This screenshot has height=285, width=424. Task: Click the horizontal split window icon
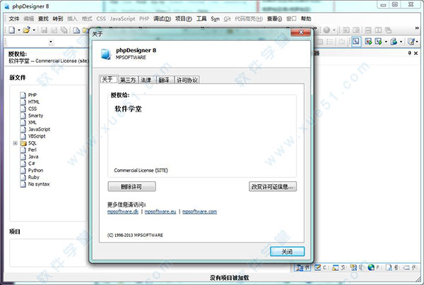pyautogui.click(x=368, y=30)
